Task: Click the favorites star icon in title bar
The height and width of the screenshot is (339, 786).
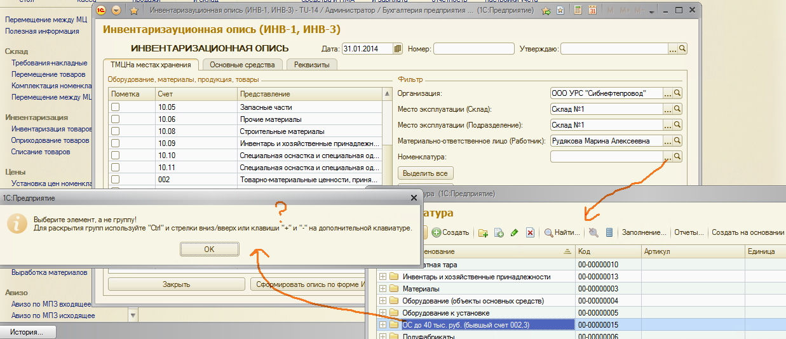Action: pyautogui.click(x=133, y=11)
